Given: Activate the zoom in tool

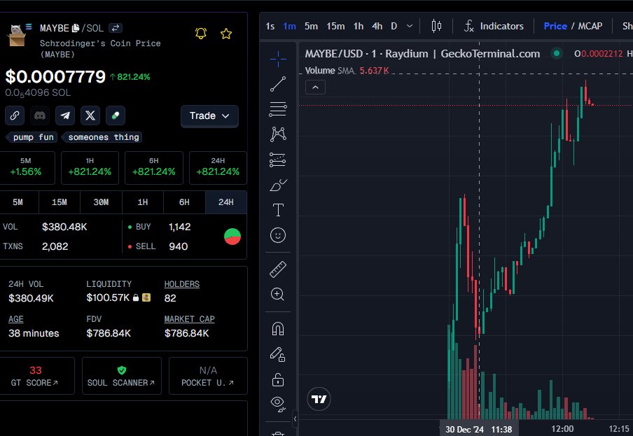Looking at the screenshot, I should click(x=278, y=295).
